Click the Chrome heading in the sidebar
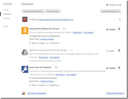This screenshot has width=128, height=99. [x=7, y=4]
